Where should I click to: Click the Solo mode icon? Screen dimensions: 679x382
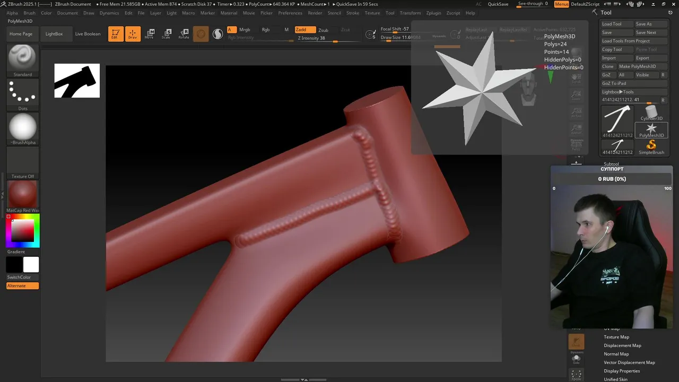click(x=576, y=359)
